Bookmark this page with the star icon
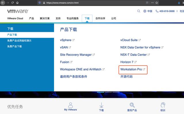Screen dimensions: 184x114 [x=157, y=3]
